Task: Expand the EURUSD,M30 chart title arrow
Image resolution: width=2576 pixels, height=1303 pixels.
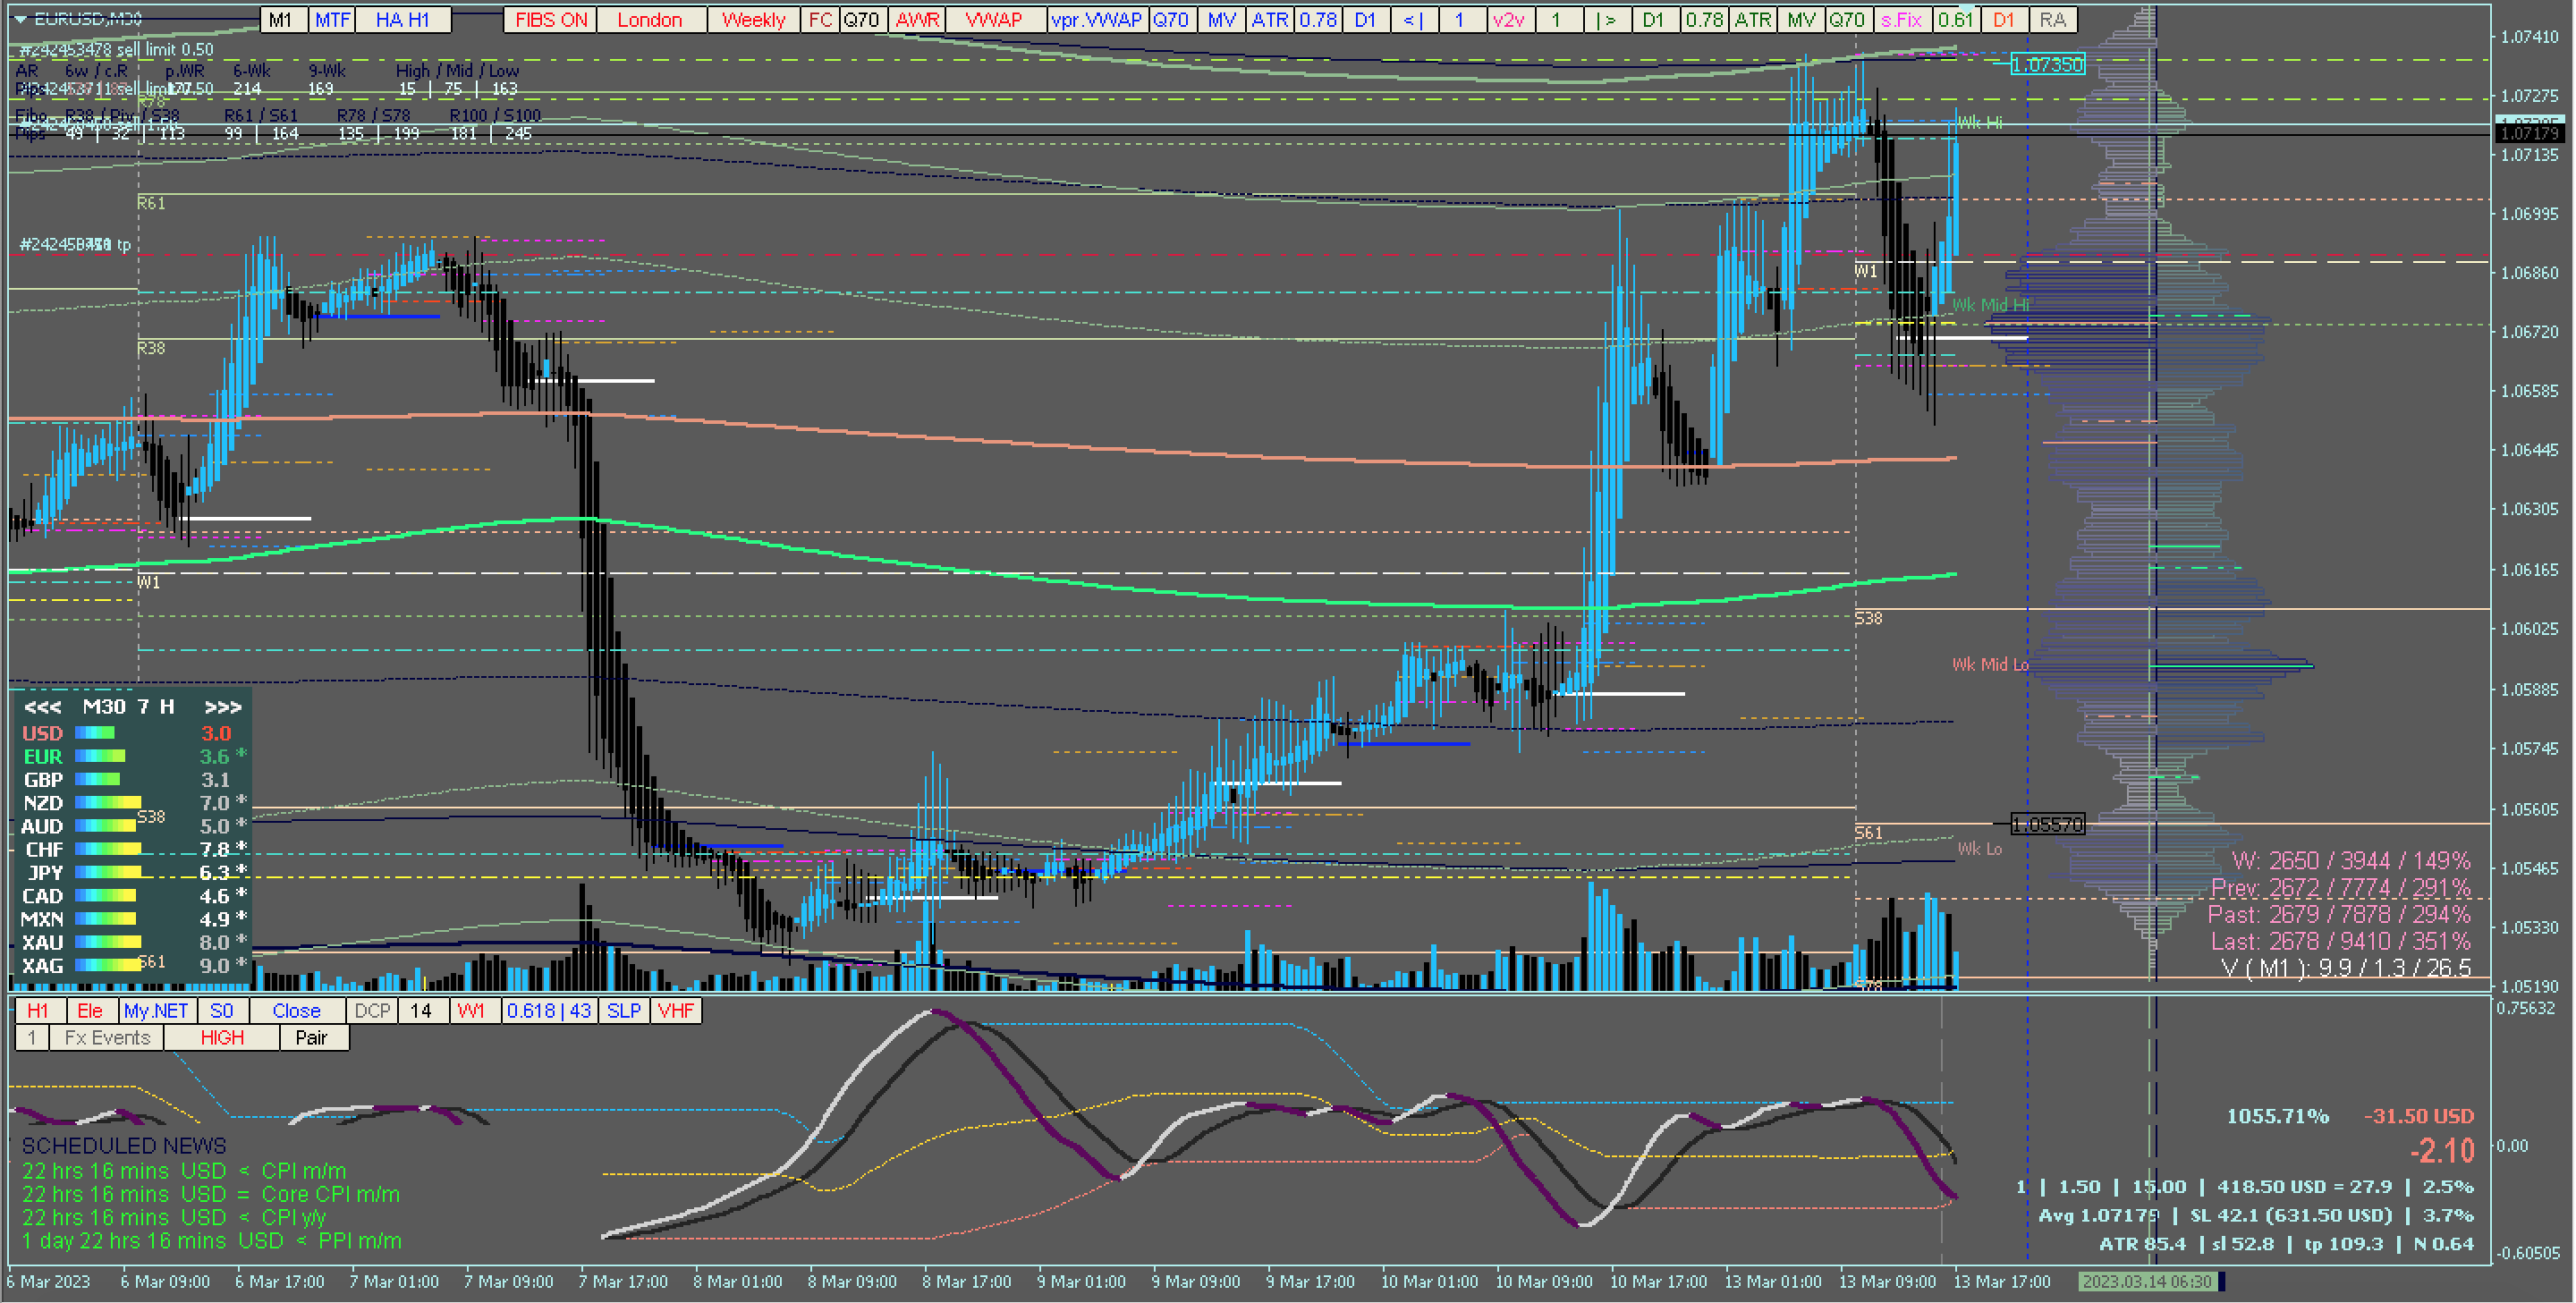Action: 19,18
